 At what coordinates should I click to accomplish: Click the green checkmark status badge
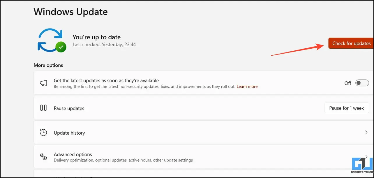click(x=61, y=47)
